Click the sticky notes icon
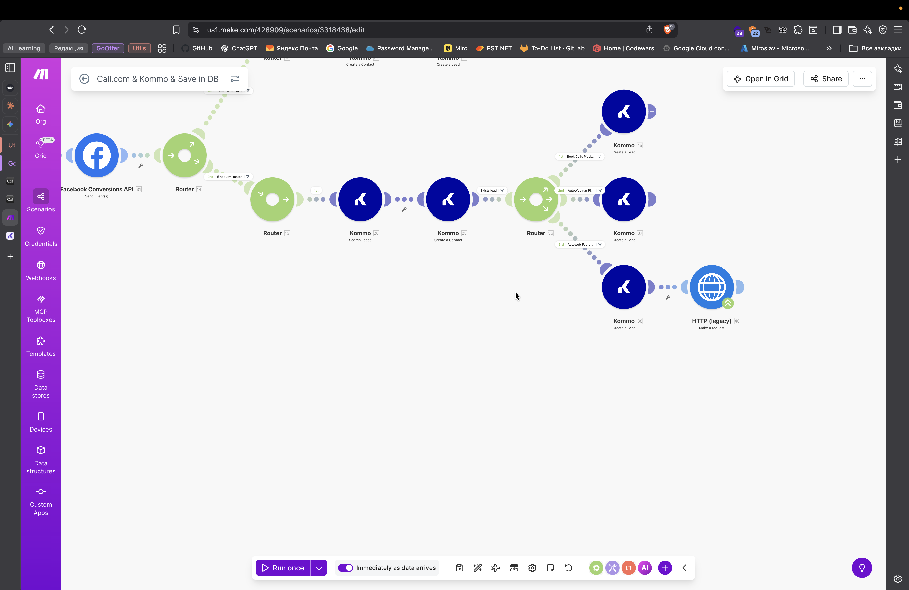Viewport: 909px width, 590px height. tap(550, 568)
